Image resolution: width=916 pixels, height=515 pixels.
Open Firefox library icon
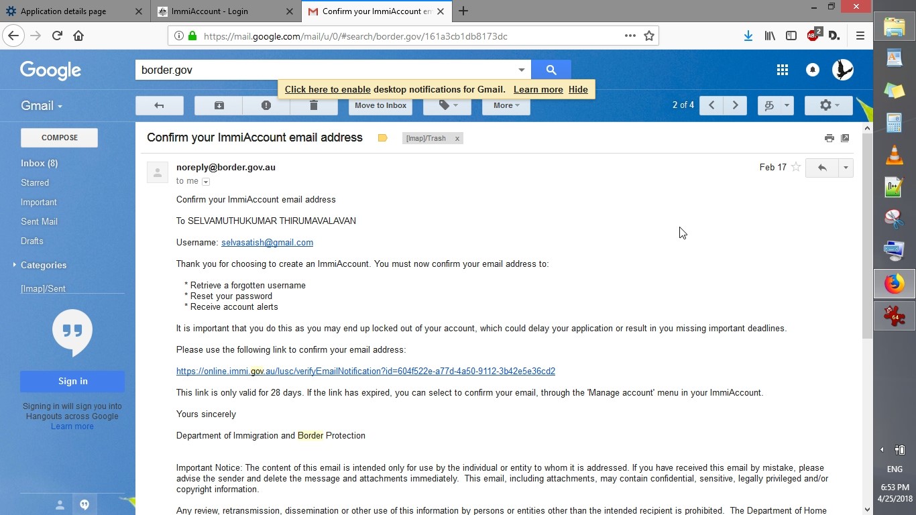(770, 36)
